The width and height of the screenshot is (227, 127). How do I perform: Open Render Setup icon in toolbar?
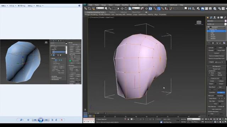pyautogui.click(x=219, y=8)
